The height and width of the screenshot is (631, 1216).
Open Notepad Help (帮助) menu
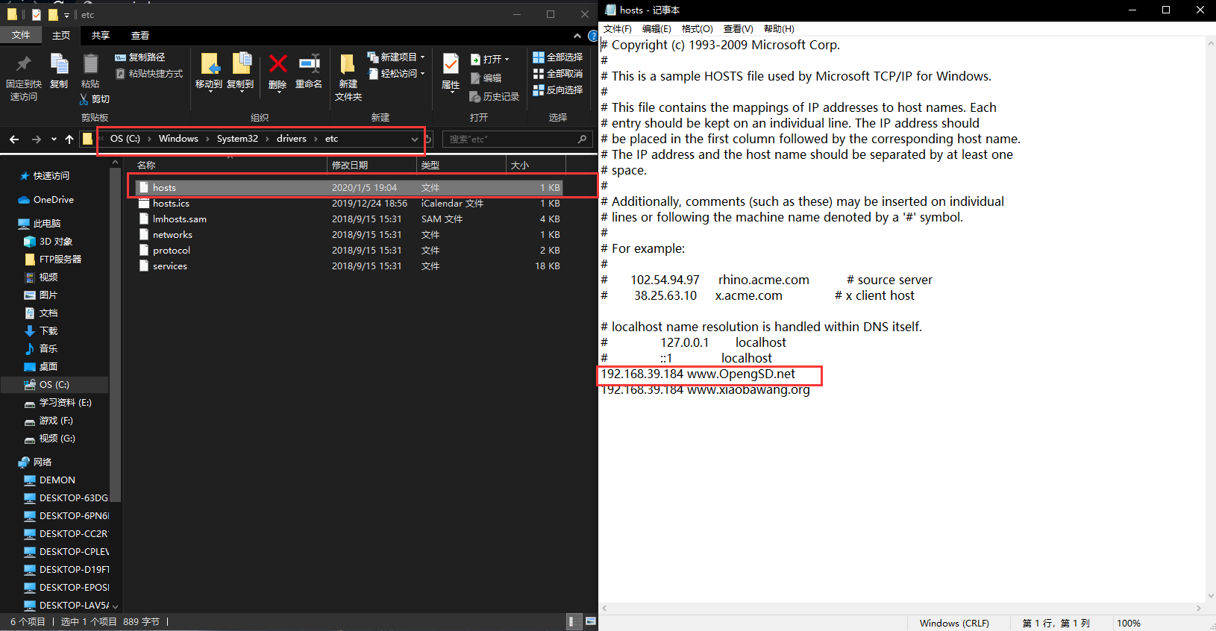coord(779,29)
